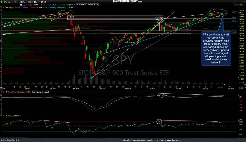The height and width of the screenshot is (142, 246).
Task: Click the green plus add symbol icon
Action: pyautogui.click(x=2, y=2)
